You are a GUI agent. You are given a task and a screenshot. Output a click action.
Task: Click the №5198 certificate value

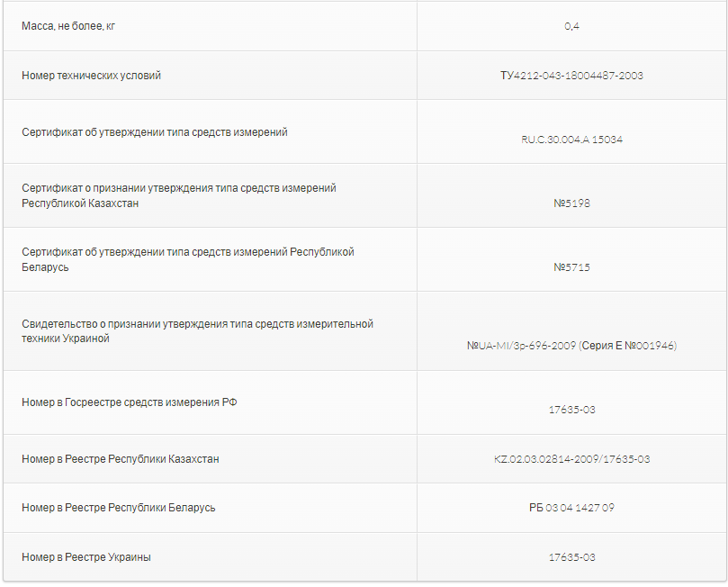[x=571, y=203]
